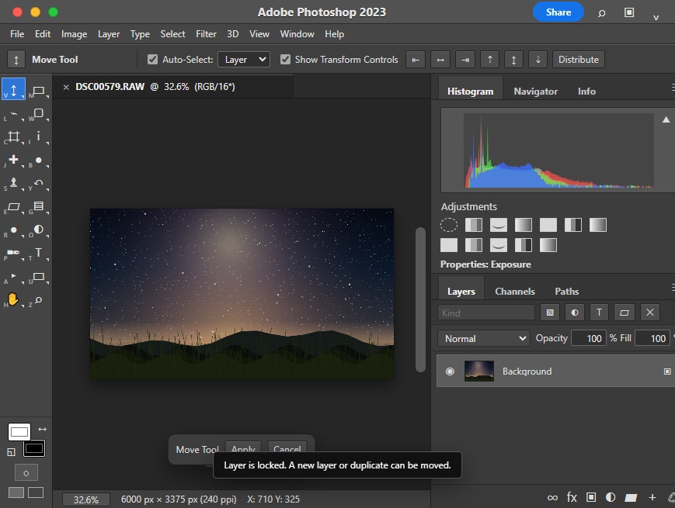This screenshot has width=675, height=508.
Task: Create new adjustment layer from the Layers footer
Action: click(611, 497)
